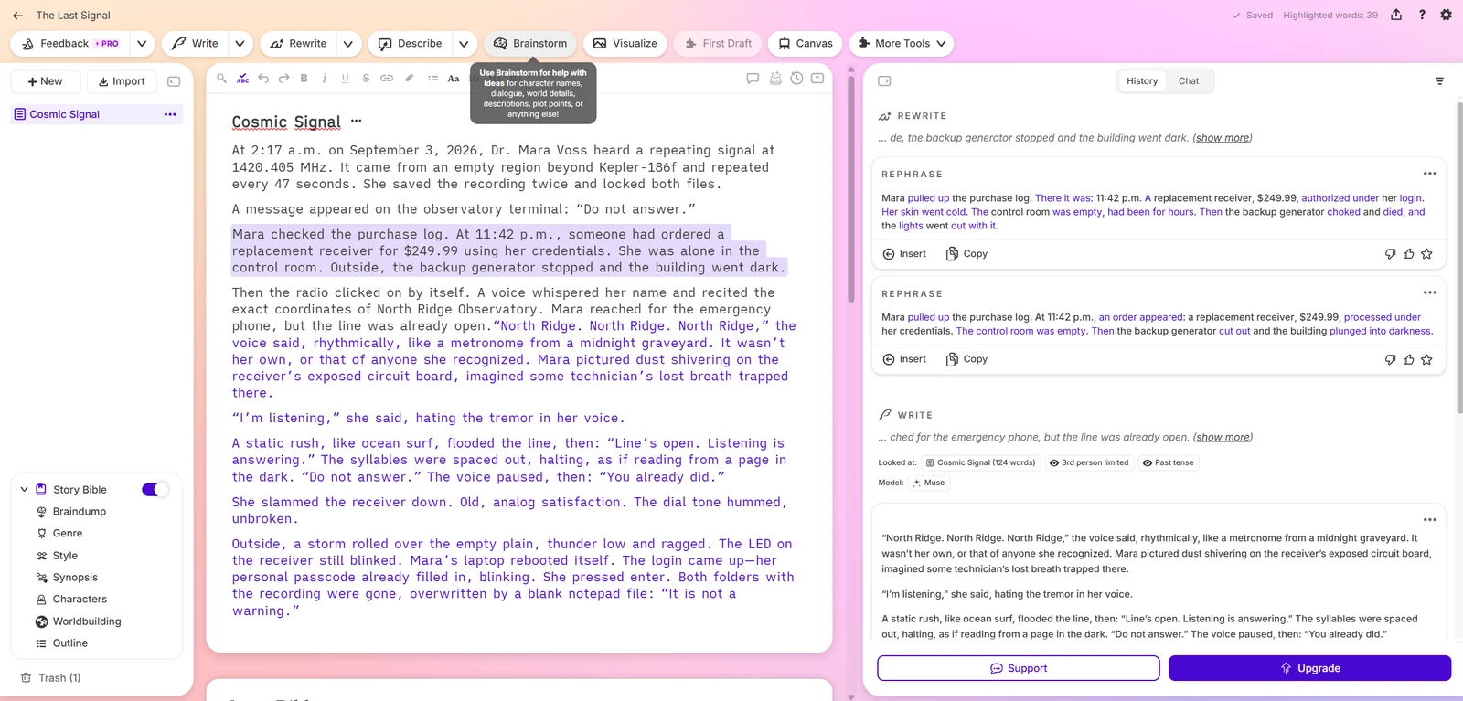This screenshot has width=1463, height=701.
Task: Star the second Rephrase card
Action: (x=1426, y=359)
